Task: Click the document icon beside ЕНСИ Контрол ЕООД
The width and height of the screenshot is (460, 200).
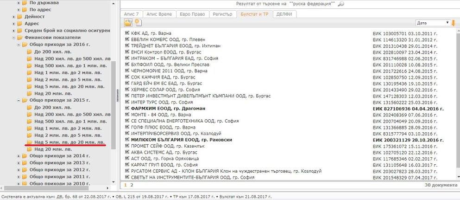Action: coord(127,52)
